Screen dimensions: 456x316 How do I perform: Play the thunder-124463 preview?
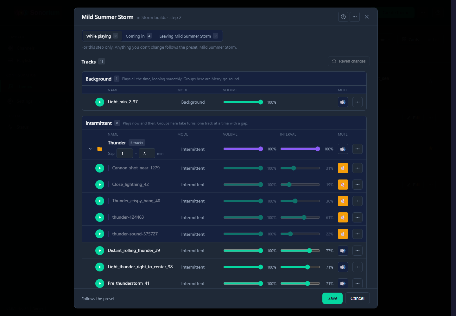(100, 217)
